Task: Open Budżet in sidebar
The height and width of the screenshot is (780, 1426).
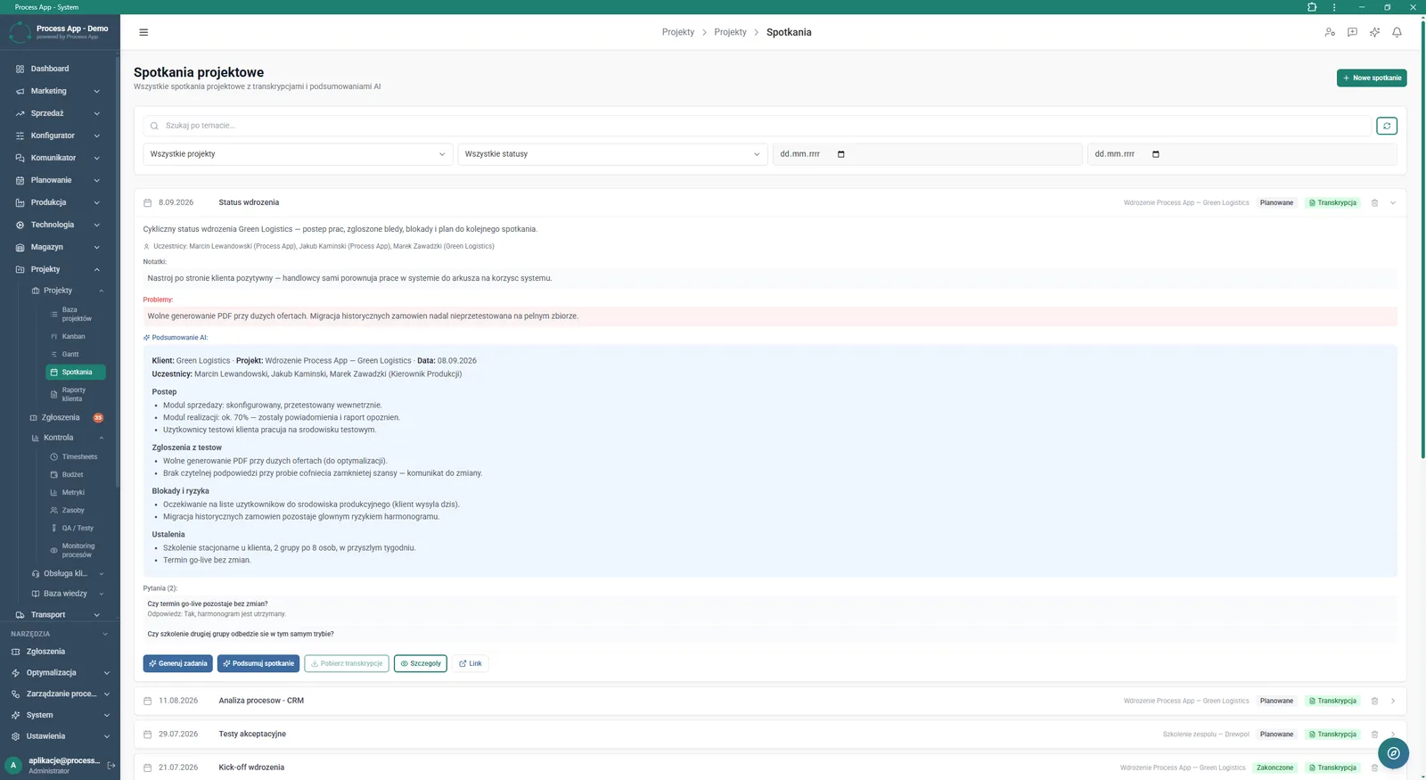Action: pyautogui.click(x=75, y=474)
